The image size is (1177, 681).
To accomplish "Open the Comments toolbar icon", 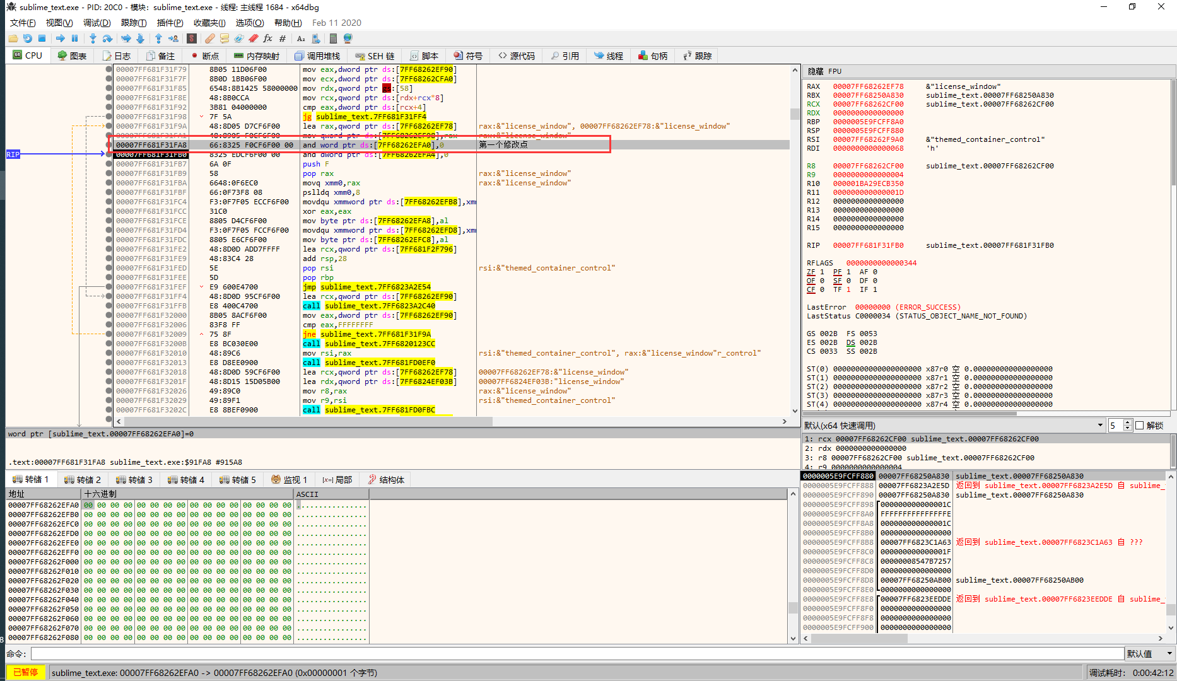I will (x=225, y=38).
